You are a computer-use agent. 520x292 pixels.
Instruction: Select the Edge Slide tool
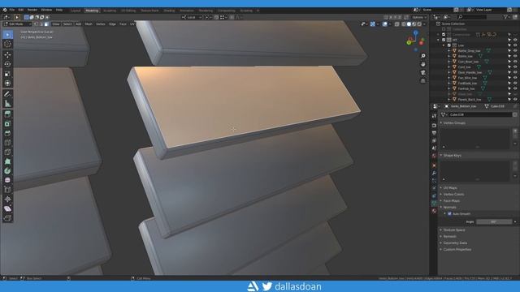7,190
